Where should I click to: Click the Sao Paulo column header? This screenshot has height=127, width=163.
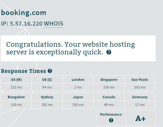(x=140, y=80)
